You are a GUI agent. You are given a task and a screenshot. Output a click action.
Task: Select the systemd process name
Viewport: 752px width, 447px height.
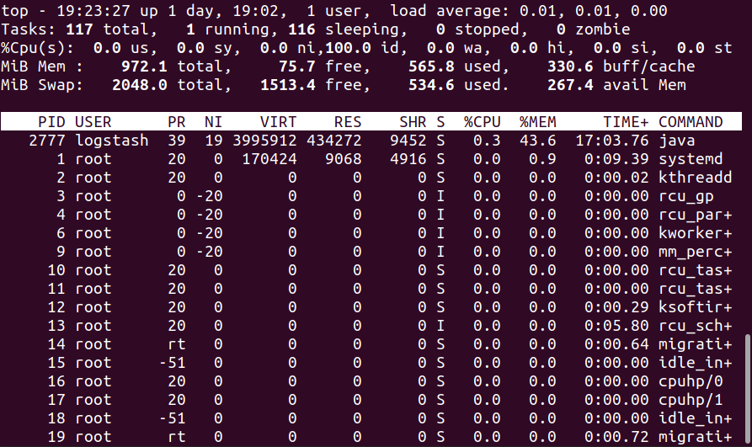click(691, 159)
